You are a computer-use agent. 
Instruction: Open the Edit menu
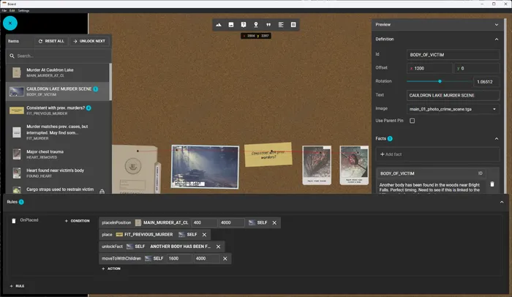[12, 10]
